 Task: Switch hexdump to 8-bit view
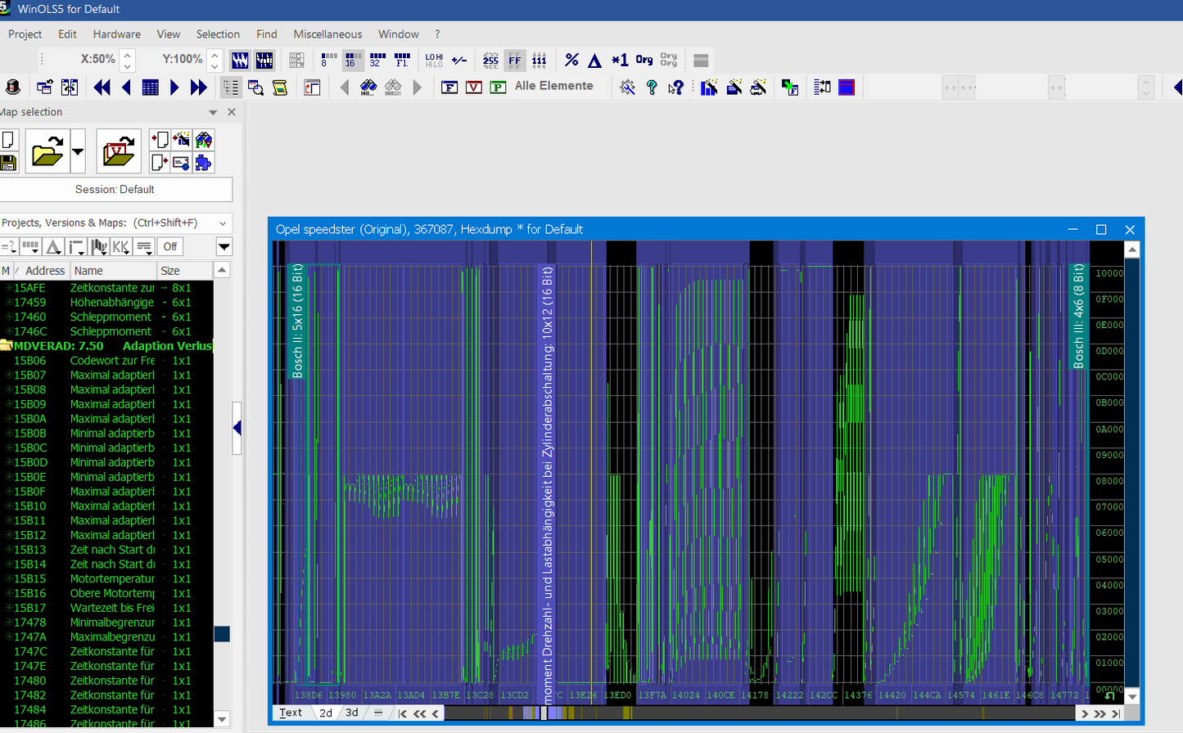(329, 61)
